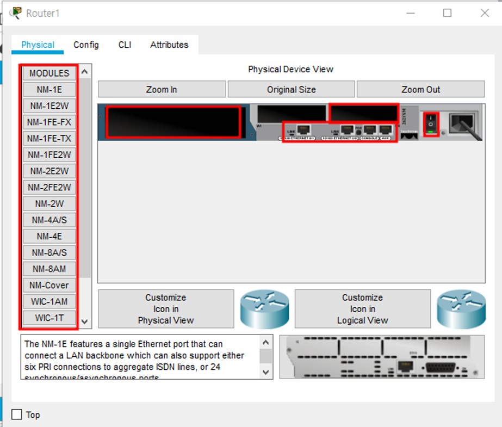Click the router icon beside Logical View
Image resolution: width=502 pixels, height=427 pixels.
[461, 309]
